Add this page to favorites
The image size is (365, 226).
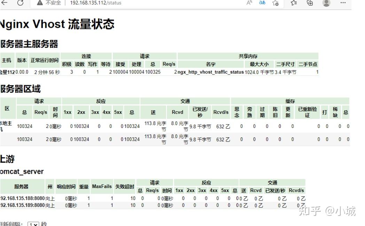[275, 3]
